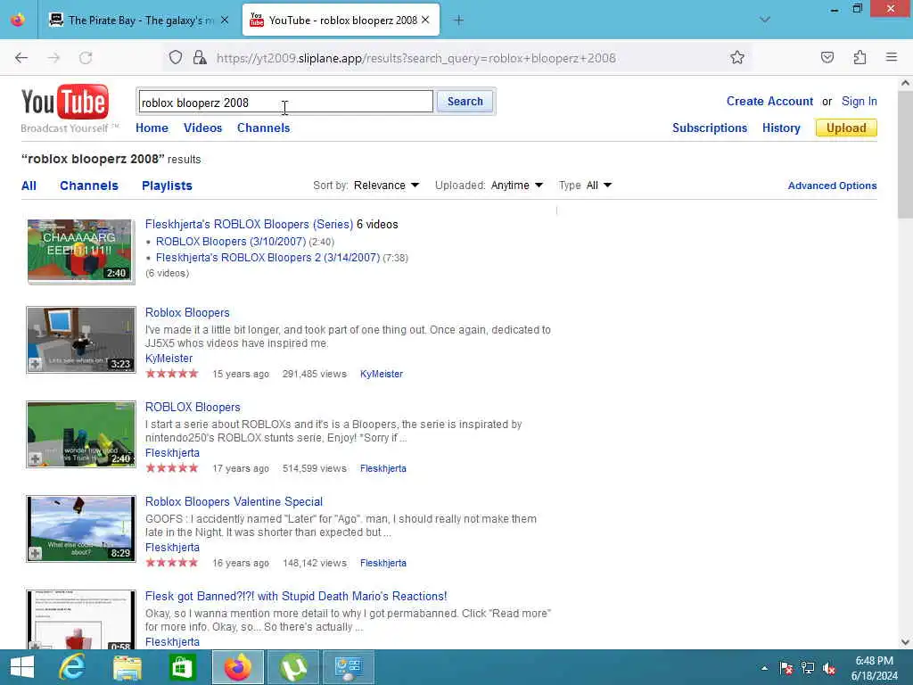Click Create Account link

coord(769,102)
